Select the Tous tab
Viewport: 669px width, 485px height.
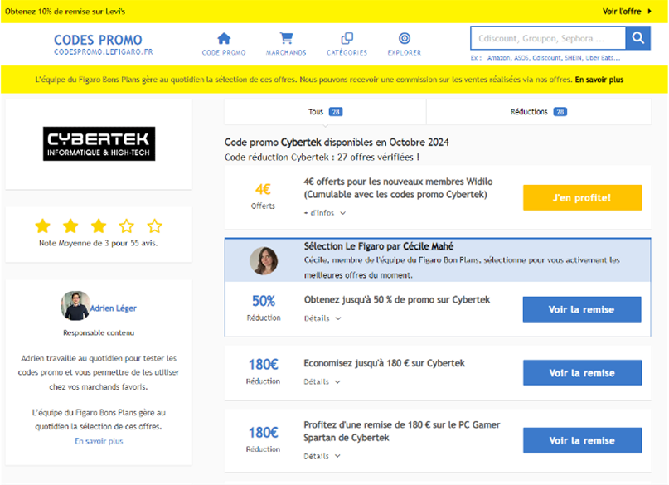pyautogui.click(x=325, y=112)
